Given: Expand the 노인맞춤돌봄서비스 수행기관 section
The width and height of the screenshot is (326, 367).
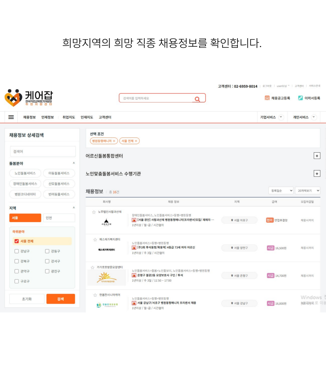Looking at the screenshot, I should [x=317, y=173].
